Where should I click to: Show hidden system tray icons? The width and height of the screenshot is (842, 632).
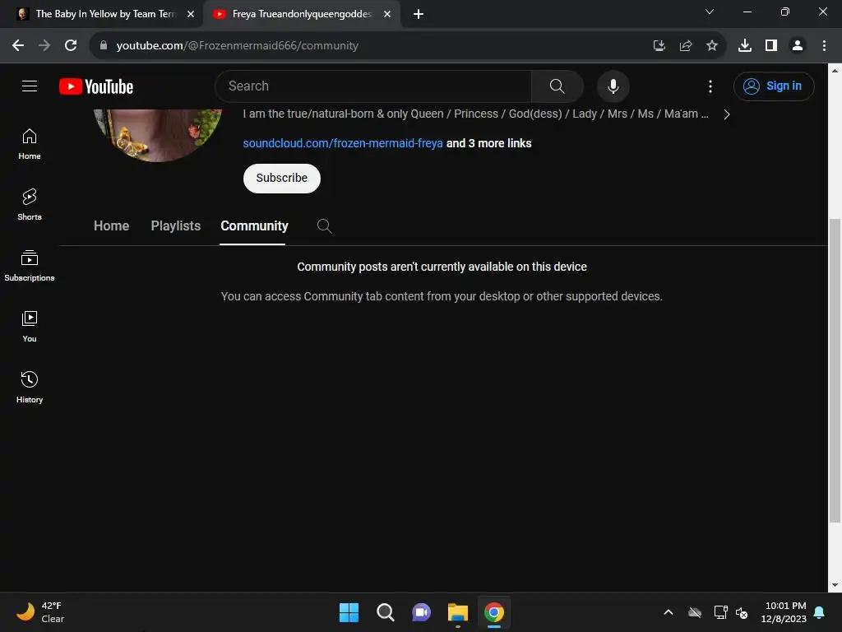pos(669,612)
